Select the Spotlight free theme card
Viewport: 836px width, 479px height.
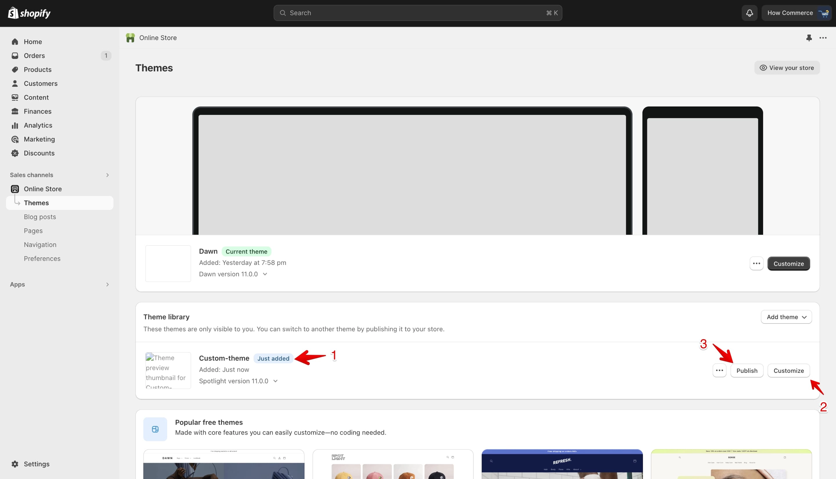click(x=393, y=464)
